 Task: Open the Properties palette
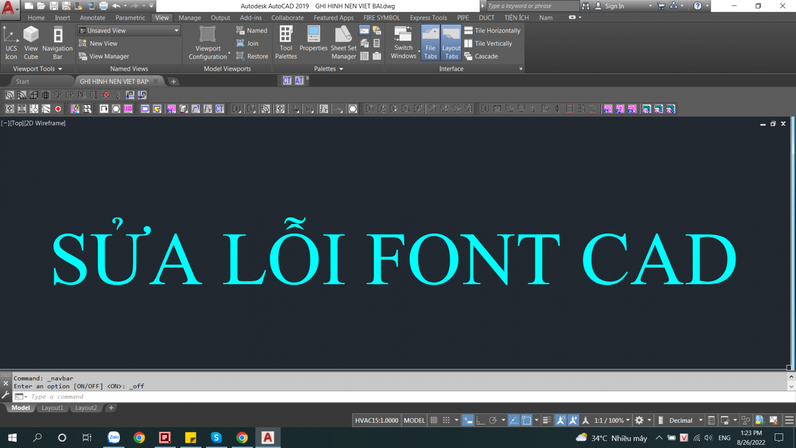coord(313,39)
